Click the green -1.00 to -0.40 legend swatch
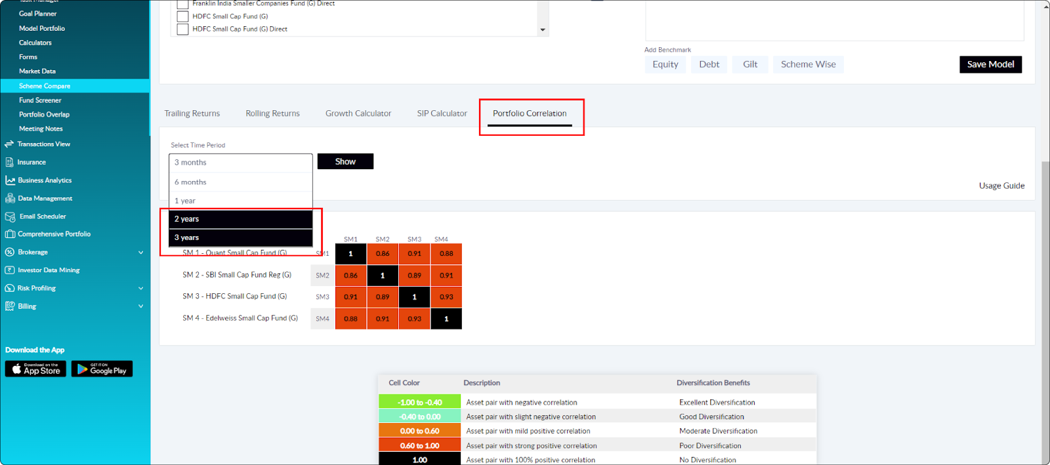Viewport: 1050px width, 465px height. (420, 402)
